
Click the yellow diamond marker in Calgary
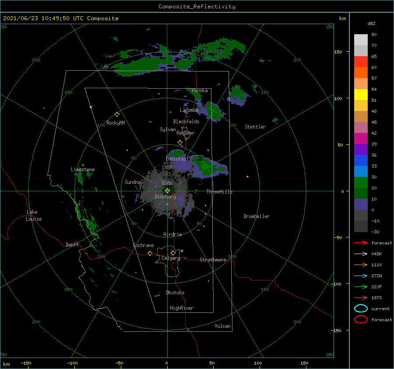coord(173,253)
